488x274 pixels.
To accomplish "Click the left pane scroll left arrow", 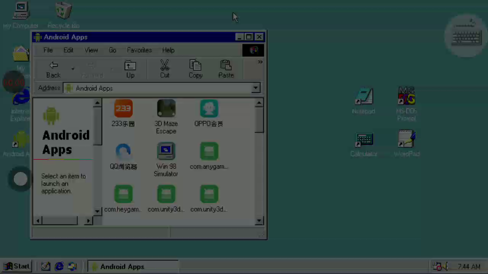I will click(x=38, y=220).
